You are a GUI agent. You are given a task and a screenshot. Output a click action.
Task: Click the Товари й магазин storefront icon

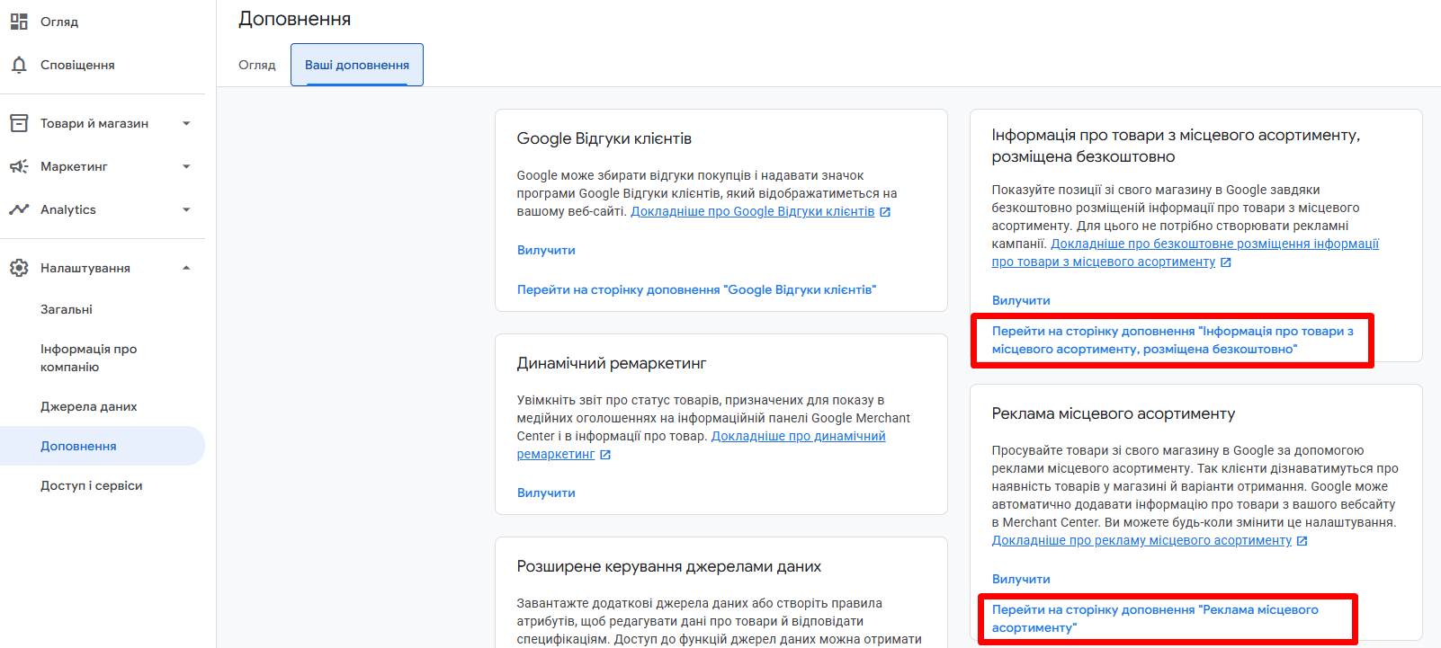[19, 123]
